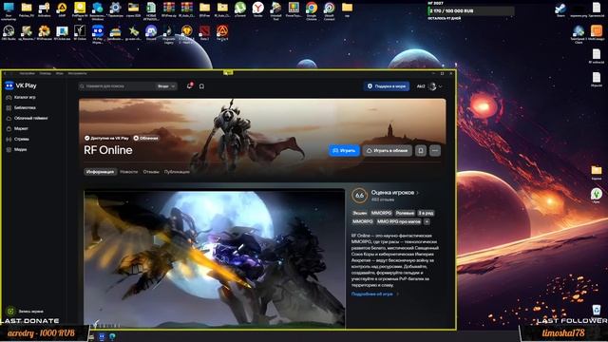
Task: Open Стримы in the sidebar
Action: tap(18, 139)
